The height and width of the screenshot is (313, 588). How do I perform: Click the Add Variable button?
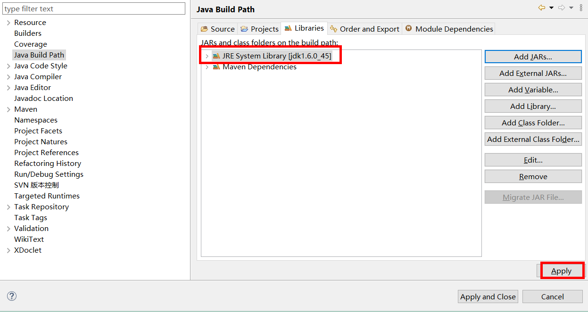click(533, 90)
